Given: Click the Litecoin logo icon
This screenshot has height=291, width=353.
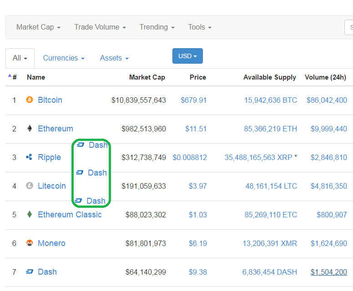Looking at the screenshot, I should pos(30,186).
